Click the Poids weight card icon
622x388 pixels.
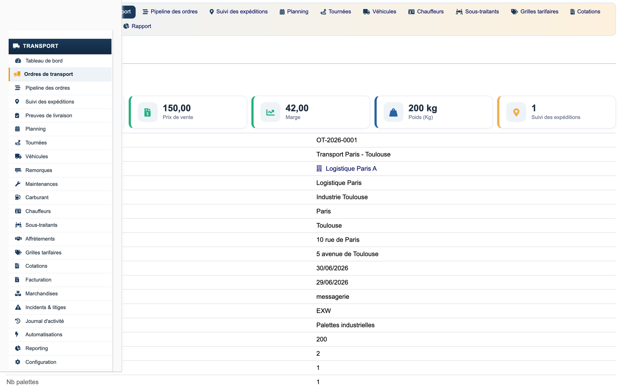[x=393, y=112]
